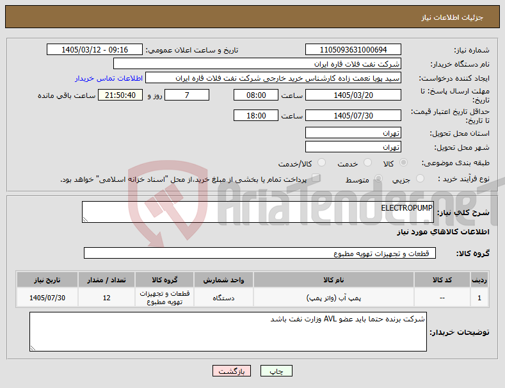The width and height of the screenshot is (505, 388).
Task: Click the validity time field 18:00
Action: [256, 115]
